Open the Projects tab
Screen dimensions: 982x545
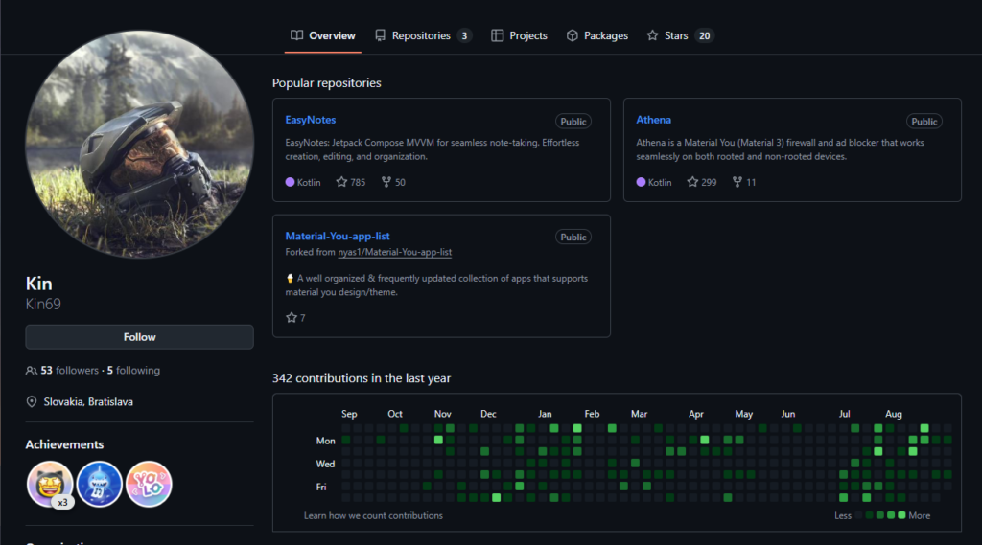coord(519,35)
